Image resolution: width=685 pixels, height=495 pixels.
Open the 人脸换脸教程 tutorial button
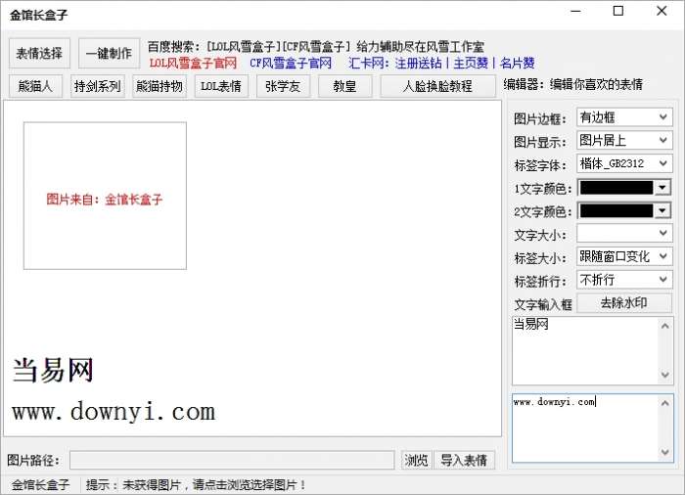[437, 86]
